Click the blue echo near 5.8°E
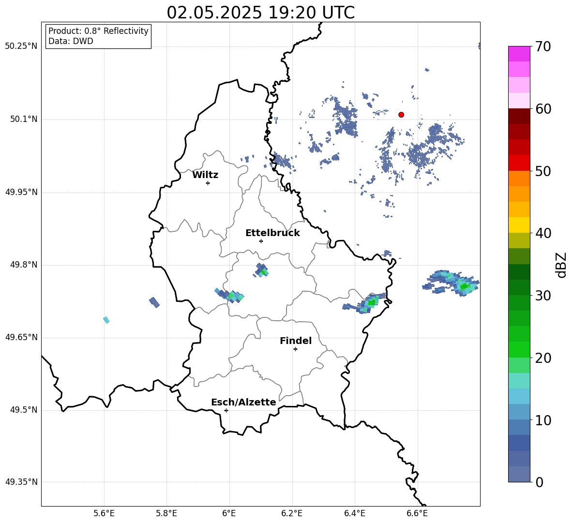Viewport: 573px width, 523px height. click(x=154, y=302)
